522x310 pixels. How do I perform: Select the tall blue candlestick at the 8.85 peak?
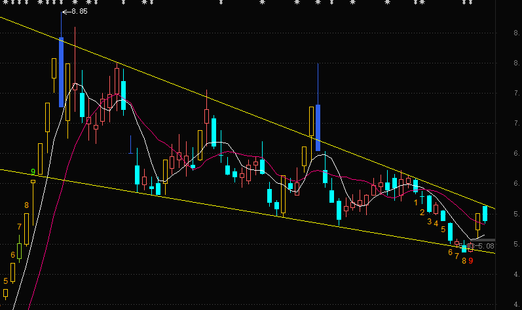(62, 72)
